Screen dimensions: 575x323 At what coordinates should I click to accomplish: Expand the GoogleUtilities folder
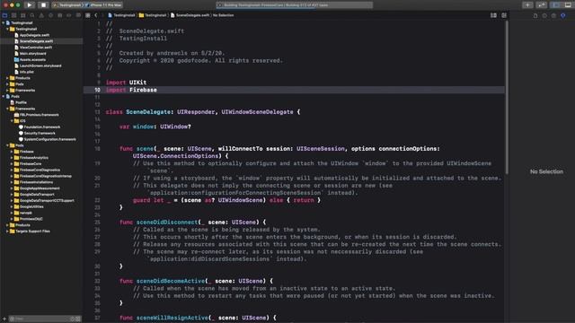(12, 207)
